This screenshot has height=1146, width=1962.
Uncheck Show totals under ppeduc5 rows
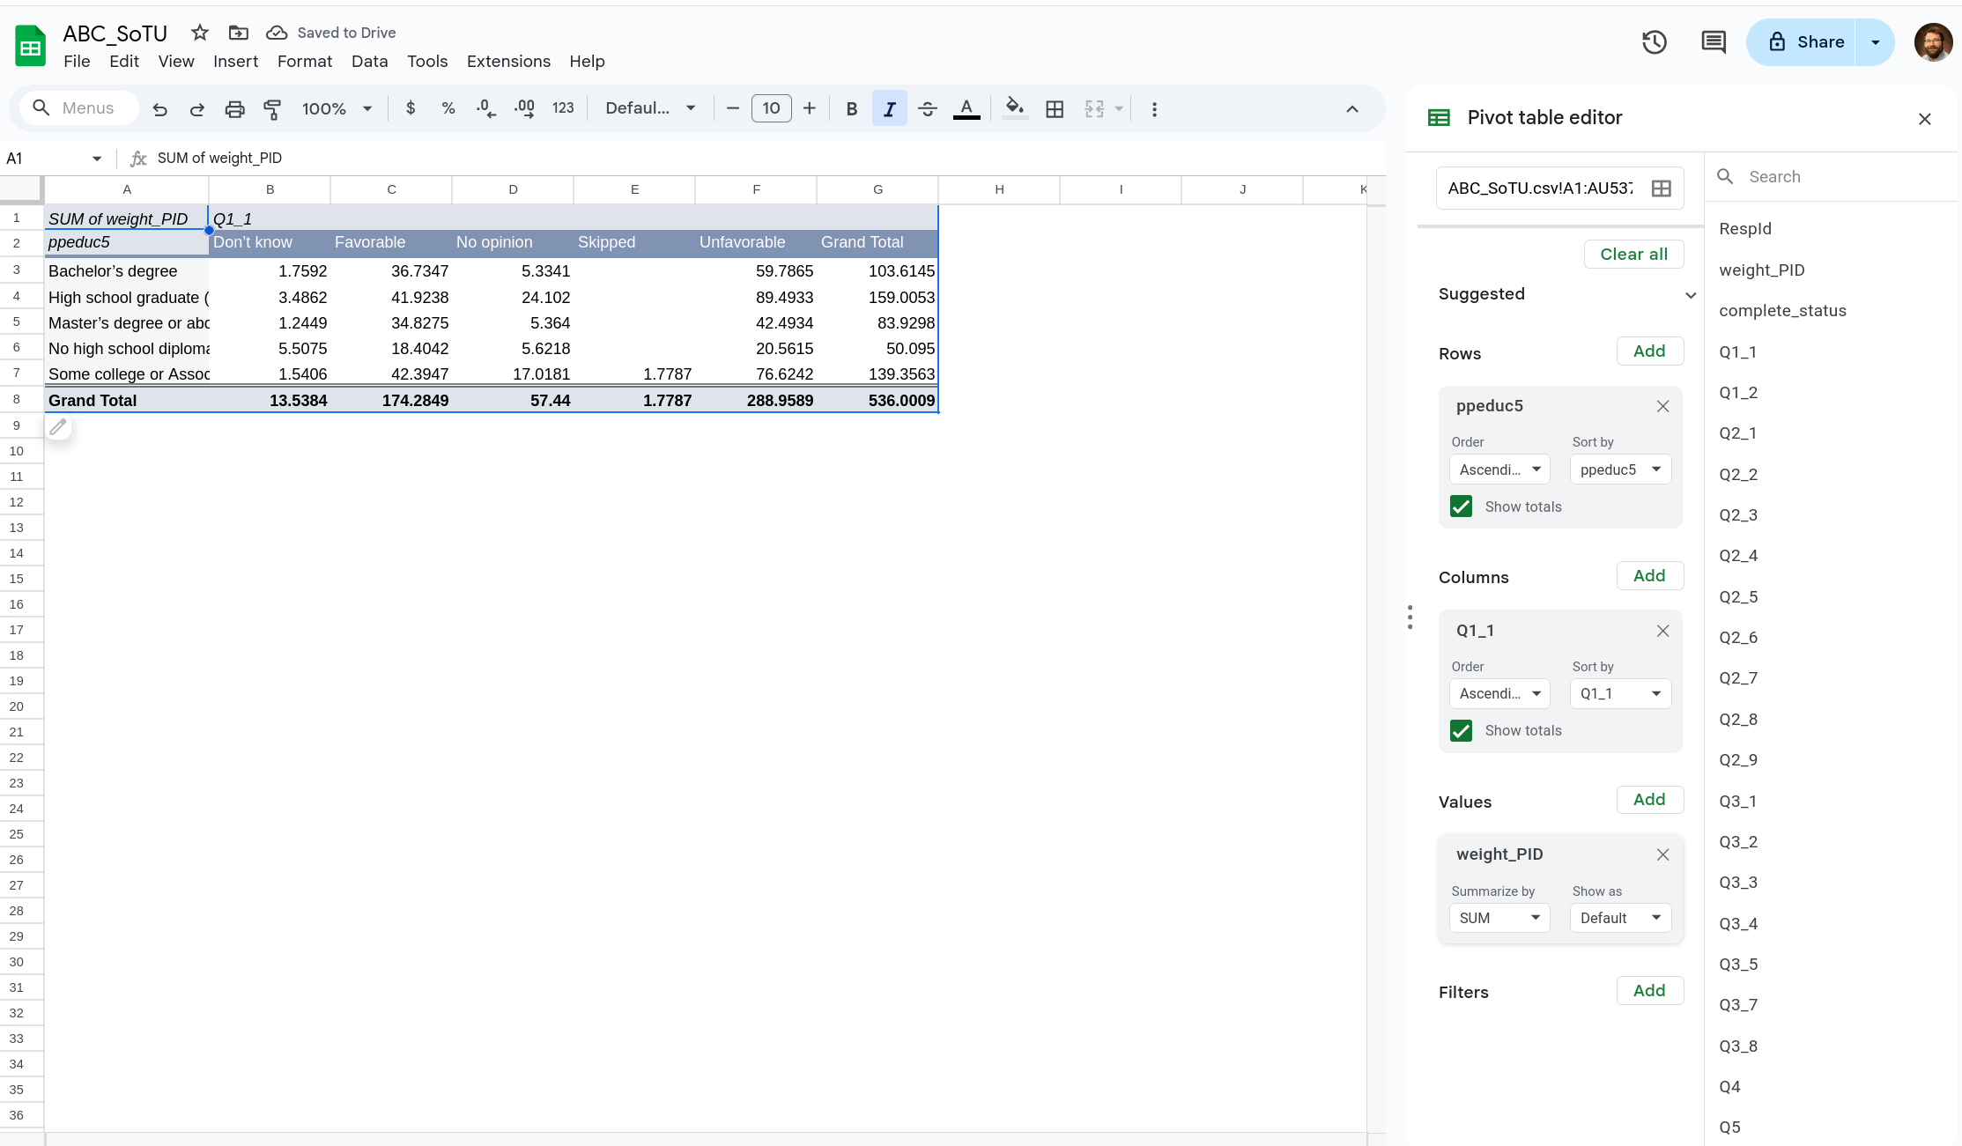click(x=1461, y=506)
